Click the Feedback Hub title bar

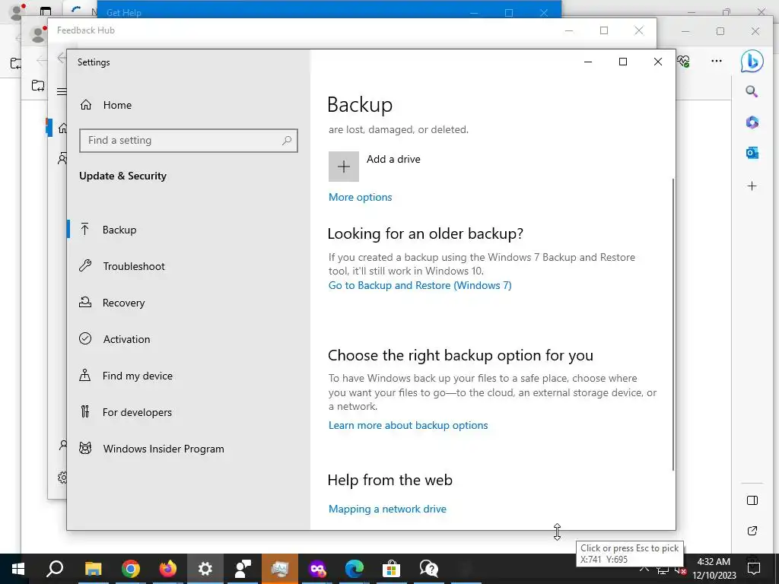[308, 30]
